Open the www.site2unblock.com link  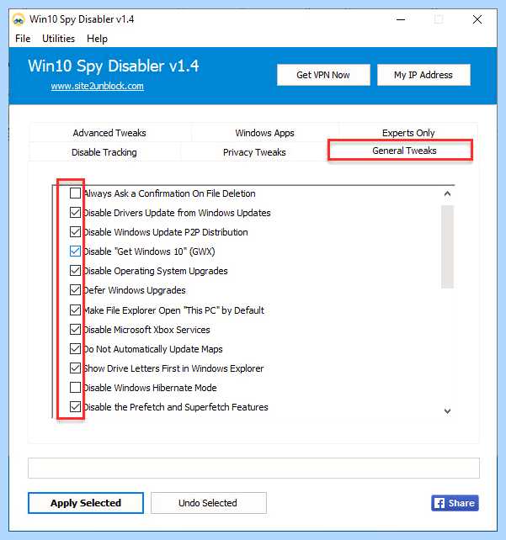(97, 86)
